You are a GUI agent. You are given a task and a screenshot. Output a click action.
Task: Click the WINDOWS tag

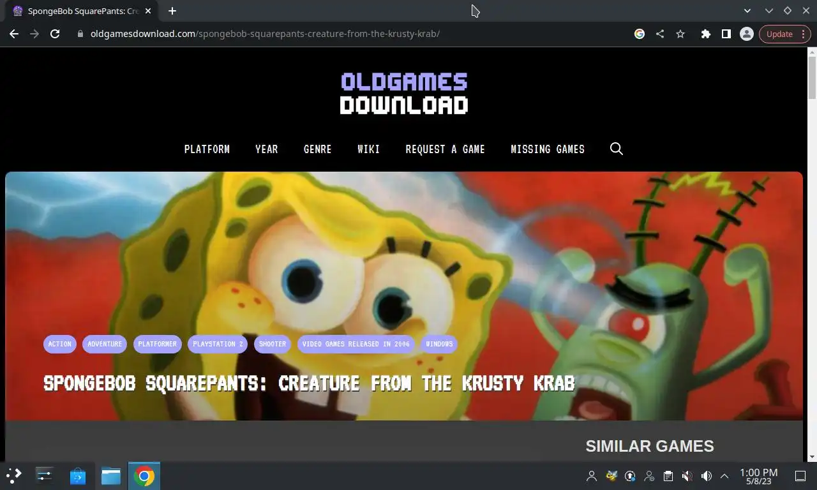coord(439,344)
